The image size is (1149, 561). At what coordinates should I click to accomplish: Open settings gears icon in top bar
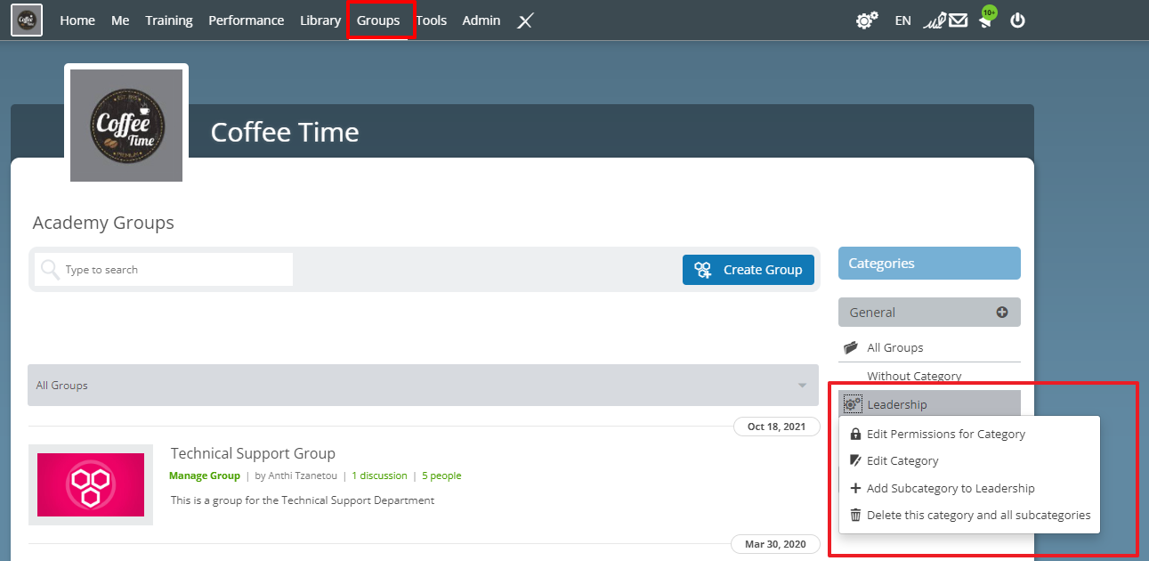click(x=867, y=20)
